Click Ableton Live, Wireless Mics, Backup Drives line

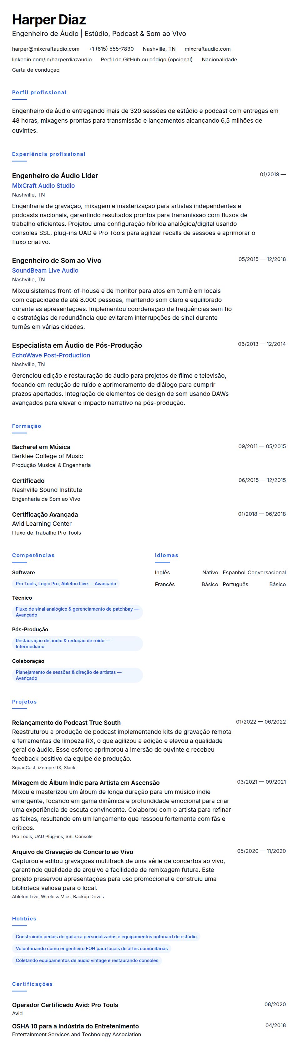click(x=58, y=896)
